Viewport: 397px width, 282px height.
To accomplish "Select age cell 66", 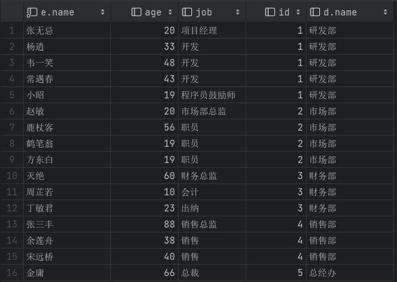I will (x=169, y=273).
